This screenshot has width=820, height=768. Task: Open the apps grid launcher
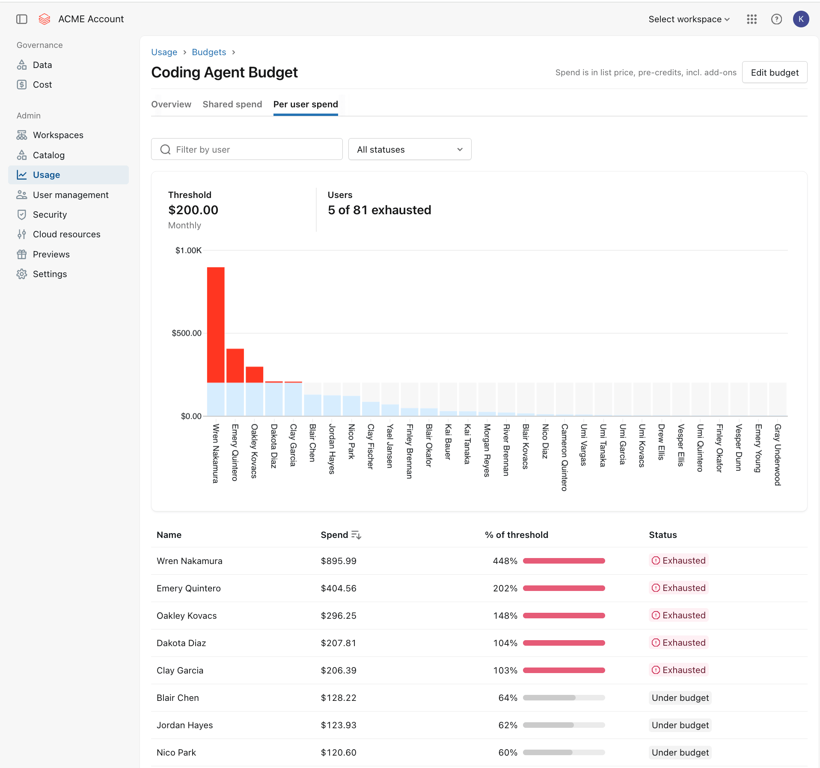752,19
